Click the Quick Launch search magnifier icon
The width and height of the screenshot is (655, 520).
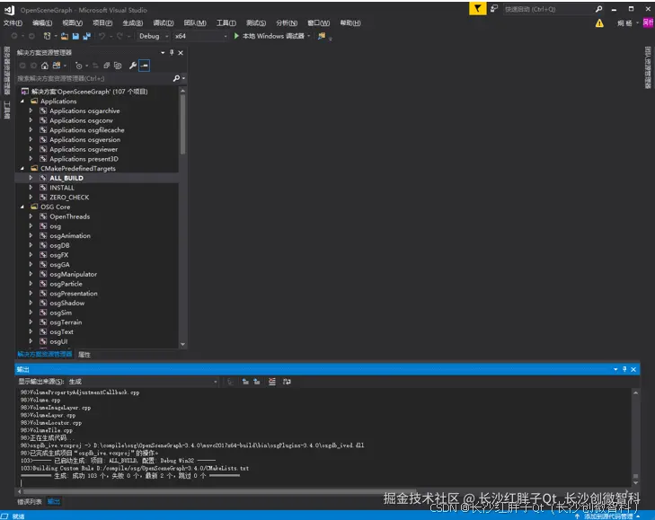coord(598,9)
